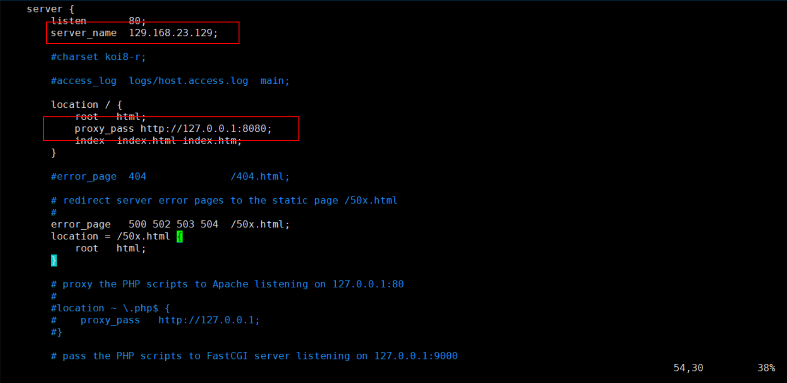Click the server_name directive keyword

(84, 33)
